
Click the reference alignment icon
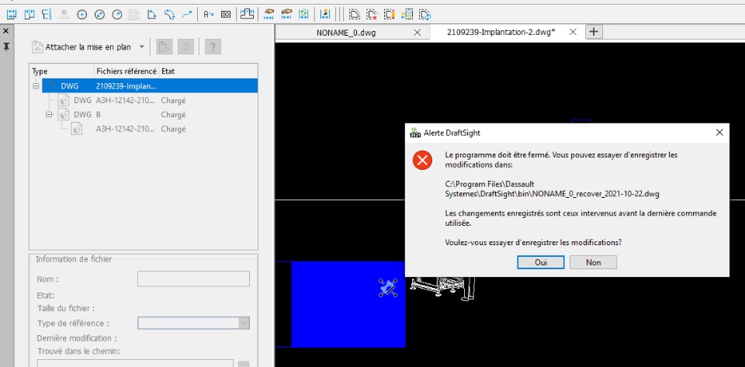407,14
